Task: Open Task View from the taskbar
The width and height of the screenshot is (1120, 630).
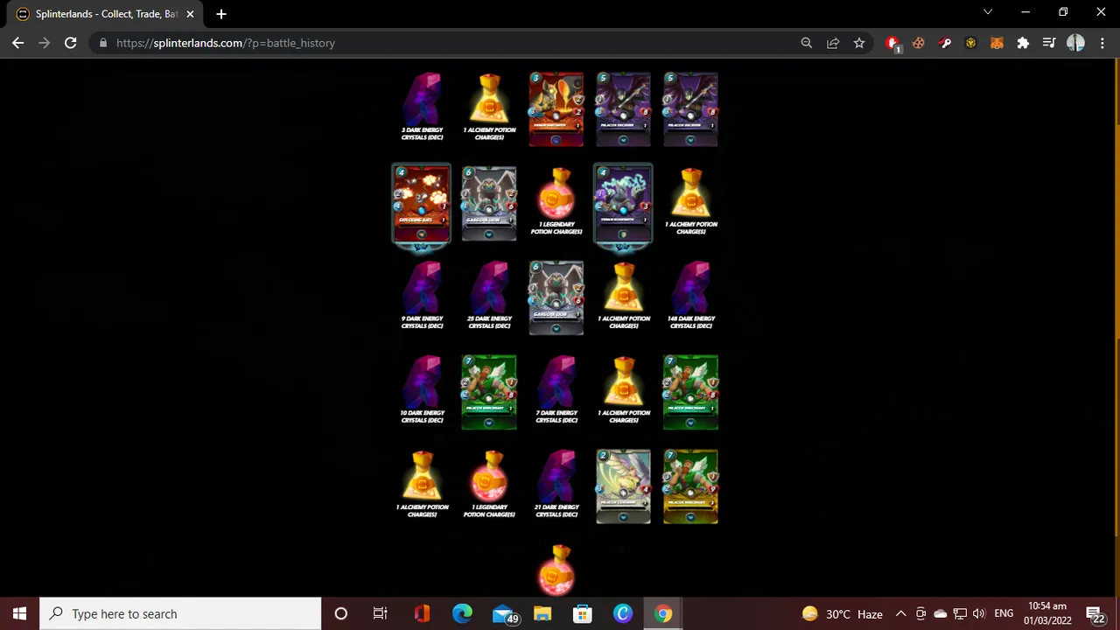Action: point(381,613)
